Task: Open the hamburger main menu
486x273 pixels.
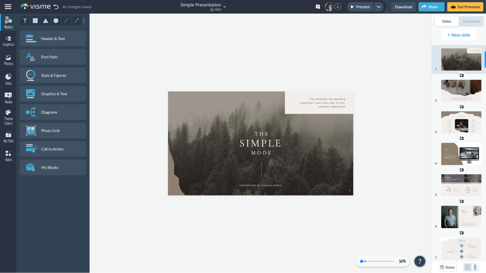Action: click(8, 7)
